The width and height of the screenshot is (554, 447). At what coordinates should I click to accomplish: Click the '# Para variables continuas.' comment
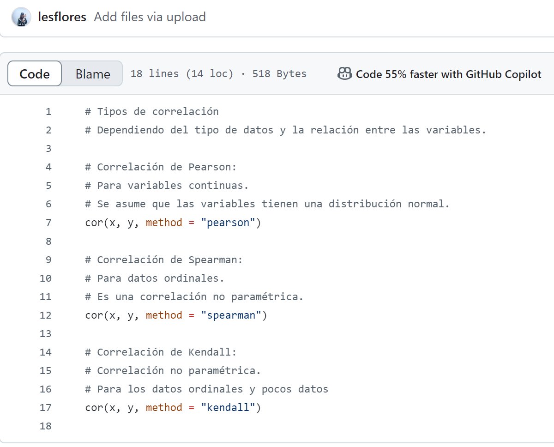coord(167,186)
